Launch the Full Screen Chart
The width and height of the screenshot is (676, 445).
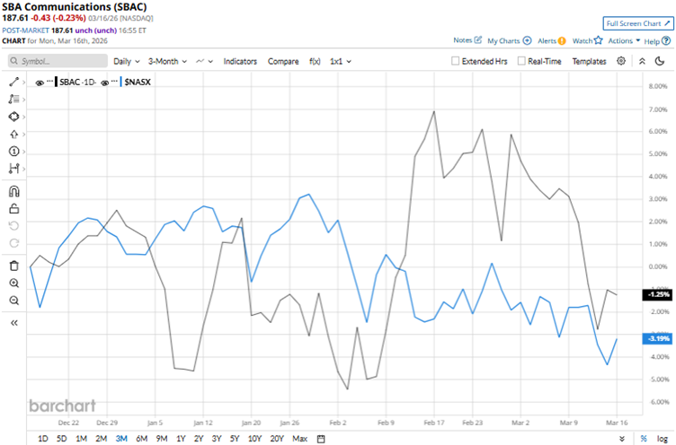[638, 23]
